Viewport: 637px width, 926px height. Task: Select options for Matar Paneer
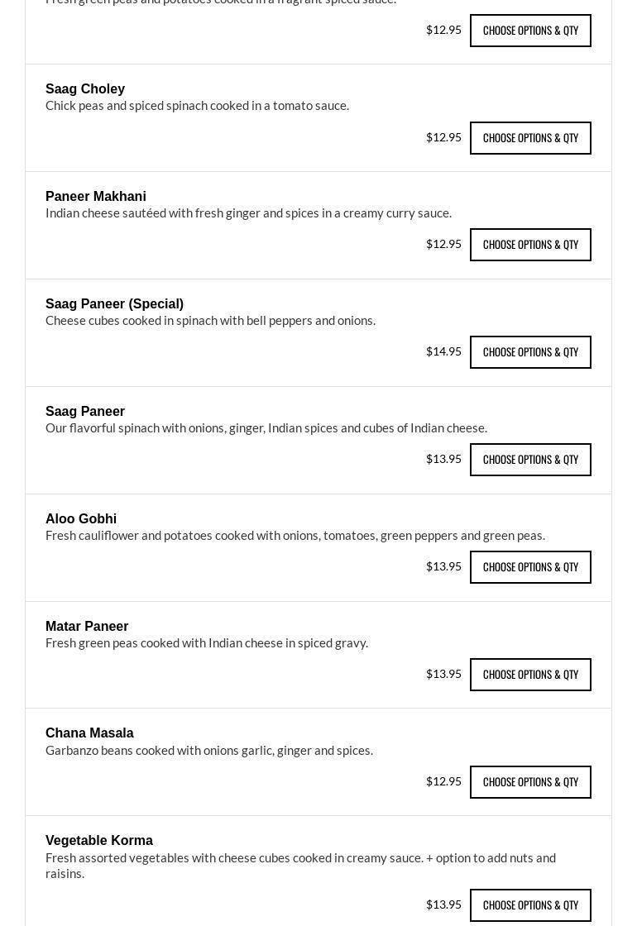coord(530,675)
